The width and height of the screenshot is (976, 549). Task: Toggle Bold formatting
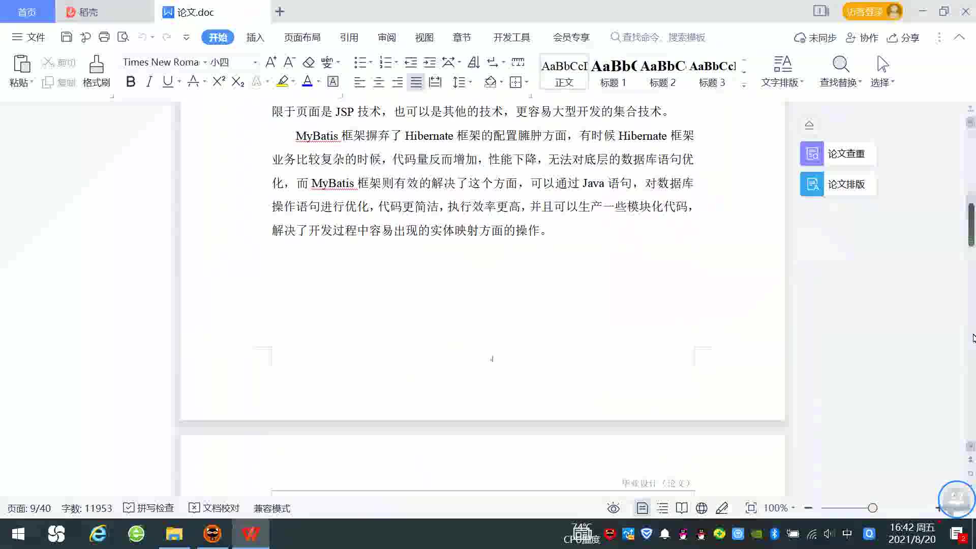(131, 82)
